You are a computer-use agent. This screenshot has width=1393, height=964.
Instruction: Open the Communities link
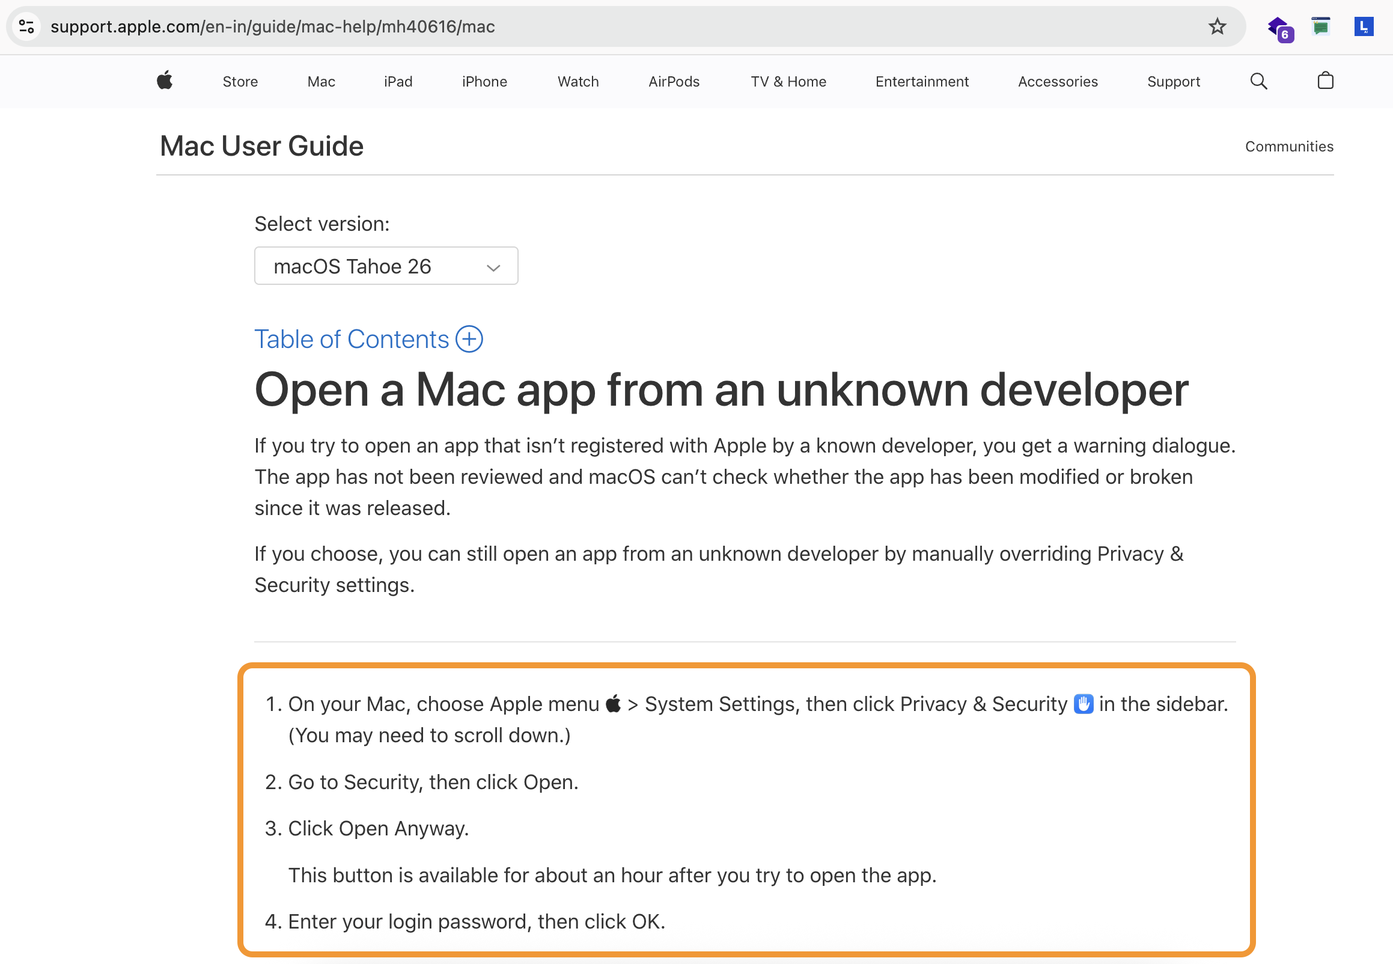coord(1289,145)
